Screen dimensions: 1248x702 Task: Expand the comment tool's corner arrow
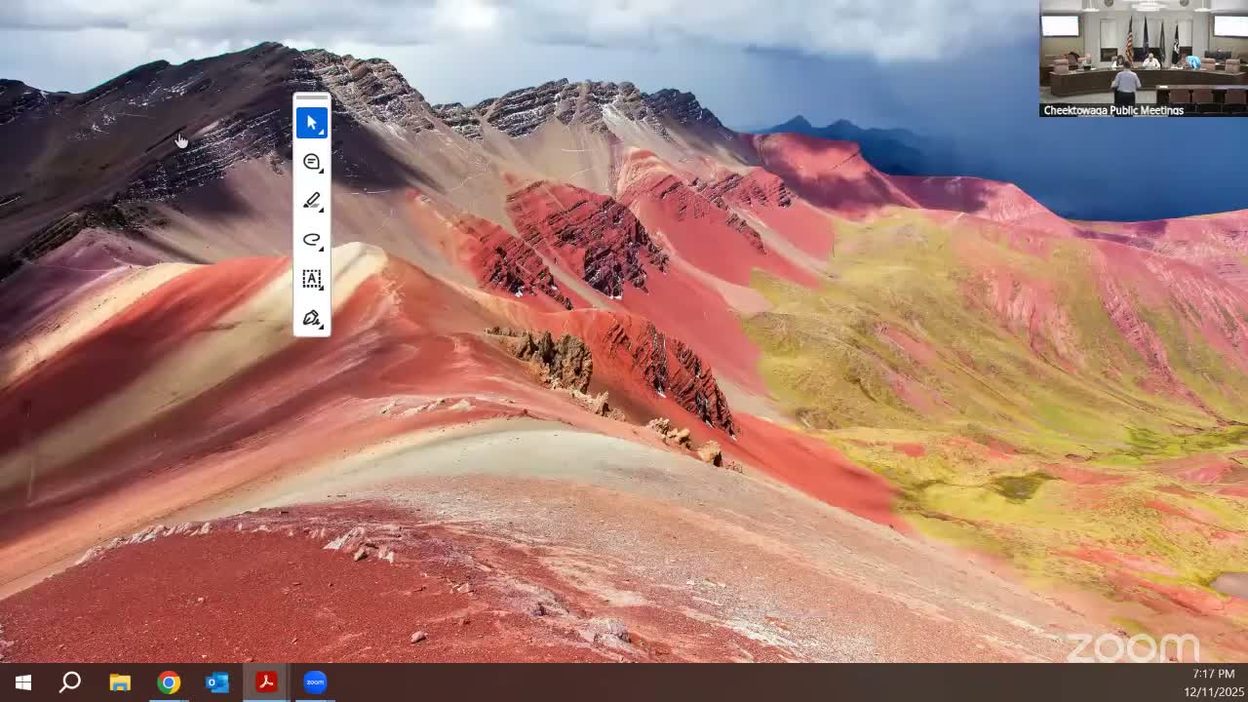[x=321, y=171]
